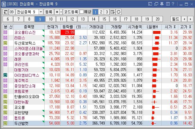Switch to group tab 10
This screenshot has height=129, width=195.
click(51, 19)
